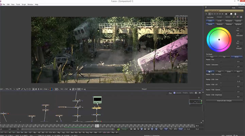Start rendering with the green Render button
This screenshot has width=245, height=136.
(124, 129)
